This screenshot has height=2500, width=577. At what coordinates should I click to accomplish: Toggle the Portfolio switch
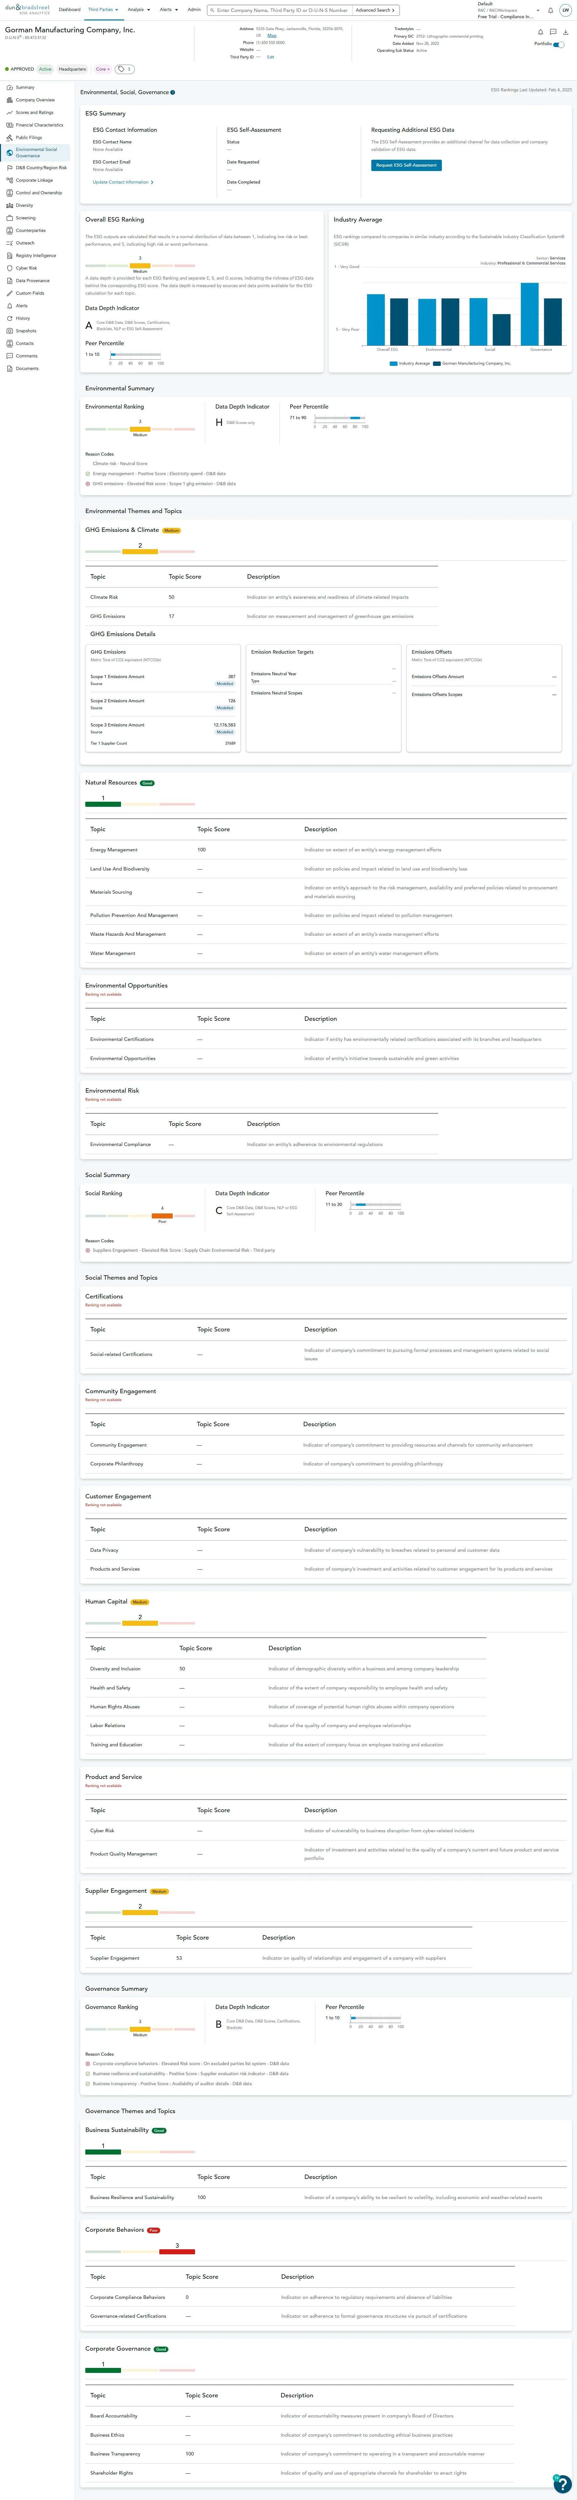coord(558,45)
